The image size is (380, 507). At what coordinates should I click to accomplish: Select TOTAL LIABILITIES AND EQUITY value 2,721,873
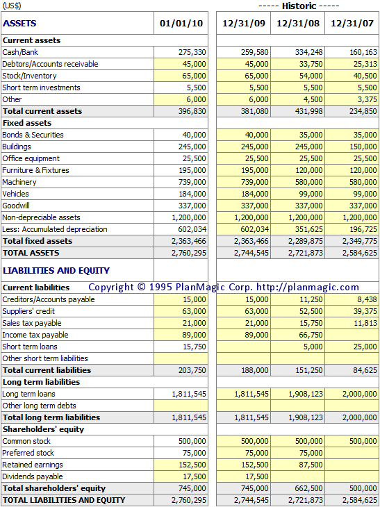[298, 500]
